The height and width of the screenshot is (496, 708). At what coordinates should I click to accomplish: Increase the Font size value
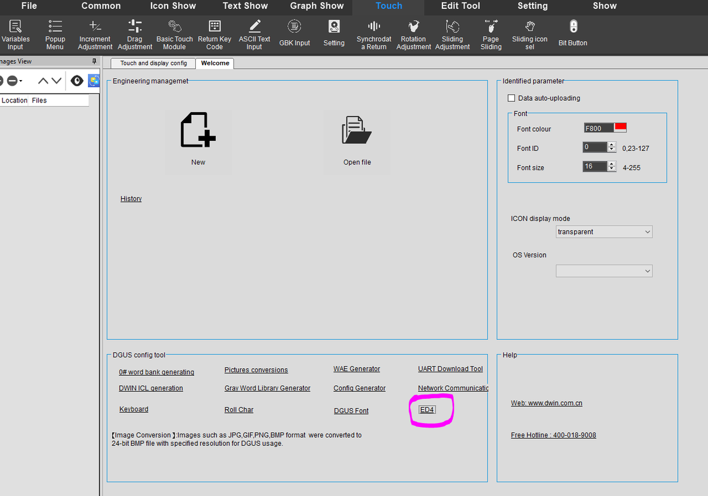click(x=612, y=164)
